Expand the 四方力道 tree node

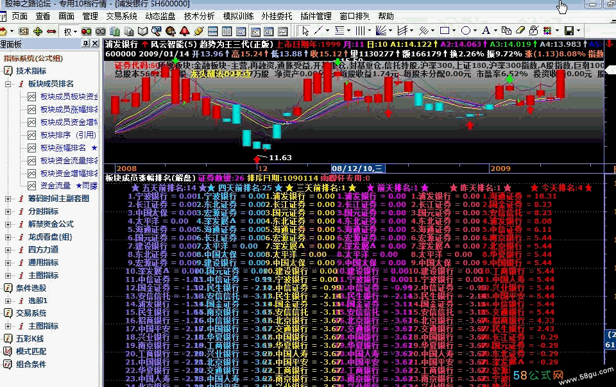(8, 250)
